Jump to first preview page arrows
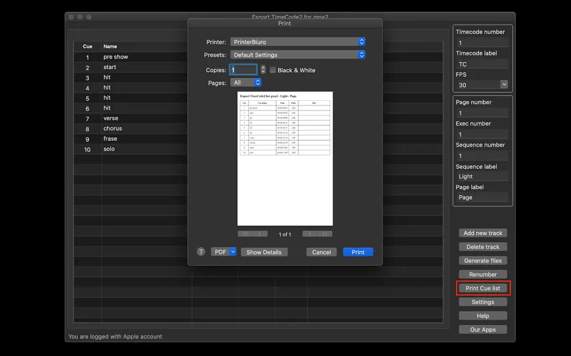Viewport: 571px width, 356px height. (x=245, y=234)
